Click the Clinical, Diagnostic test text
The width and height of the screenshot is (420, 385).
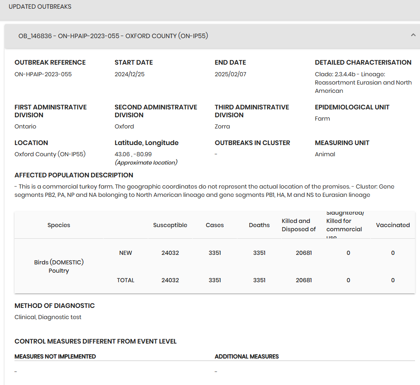[x=48, y=317]
